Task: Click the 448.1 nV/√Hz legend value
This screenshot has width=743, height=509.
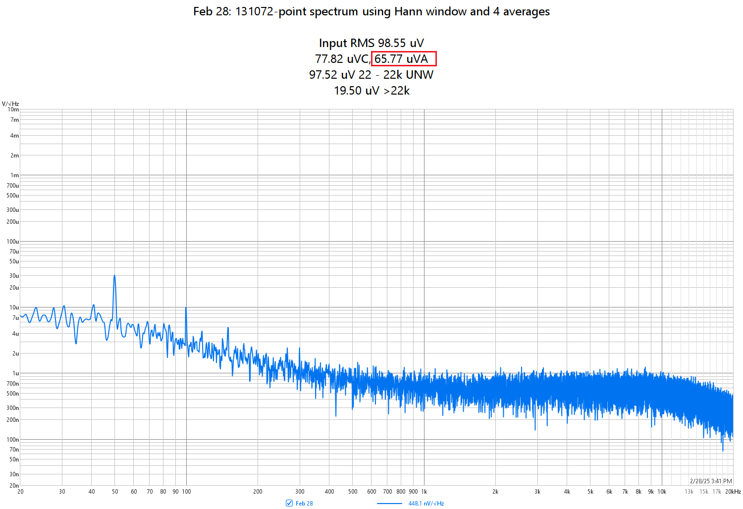Action: click(x=426, y=504)
